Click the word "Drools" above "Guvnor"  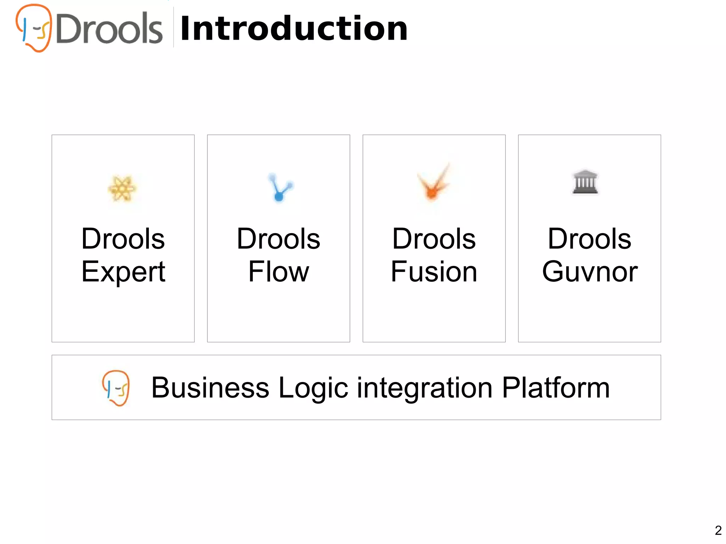[590, 239]
